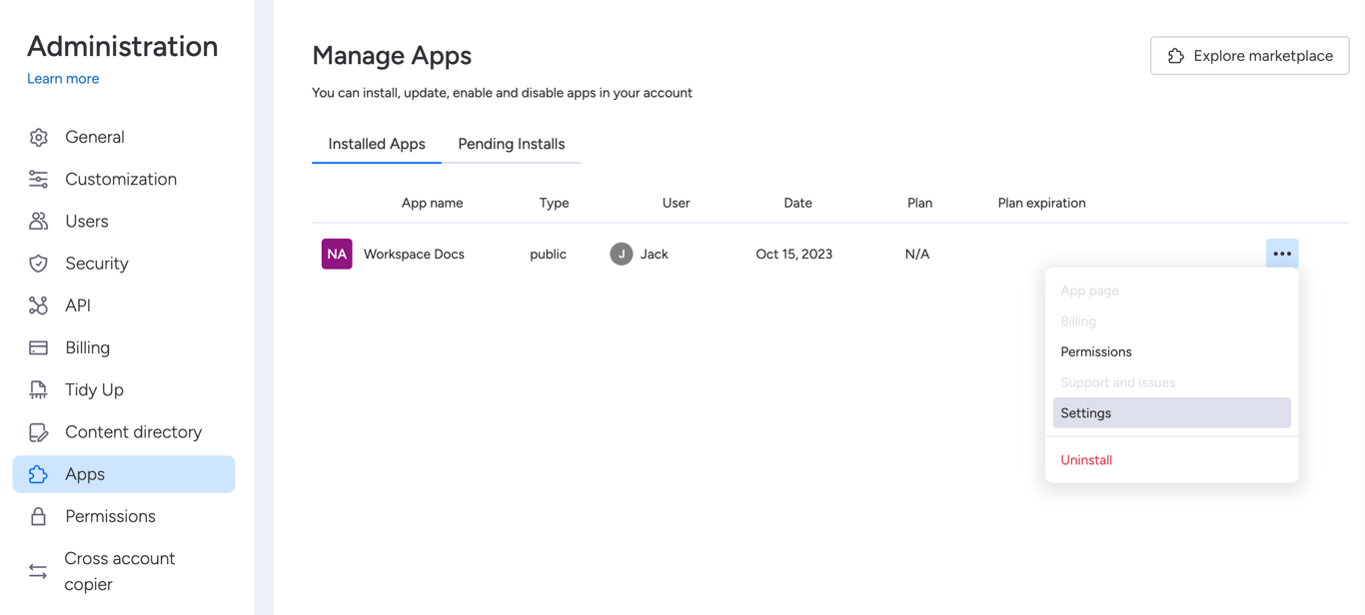Select the Customization sliders icon in sidebar
Image resolution: width=1365 pixels, height=615 pixels.
click(x=38, y=179)
